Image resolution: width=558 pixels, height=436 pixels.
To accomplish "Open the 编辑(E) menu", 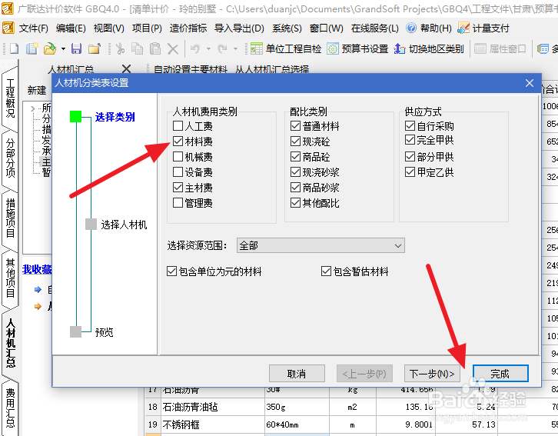I will (71, 28).
